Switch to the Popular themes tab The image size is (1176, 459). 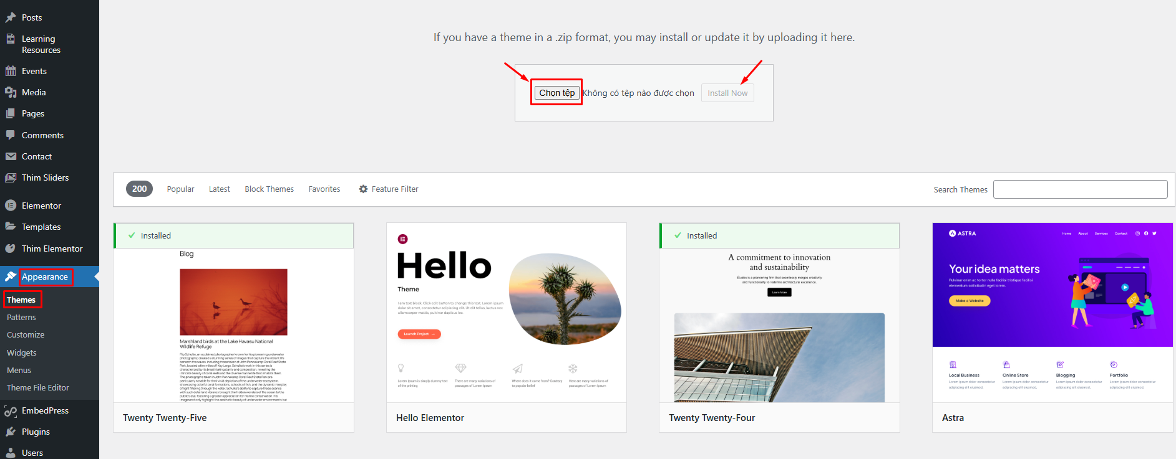pyautogui.click(x=180, y=189)
